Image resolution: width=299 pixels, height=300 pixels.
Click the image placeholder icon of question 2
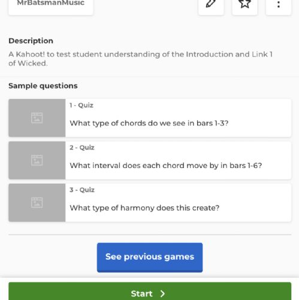tap(37, 160)
